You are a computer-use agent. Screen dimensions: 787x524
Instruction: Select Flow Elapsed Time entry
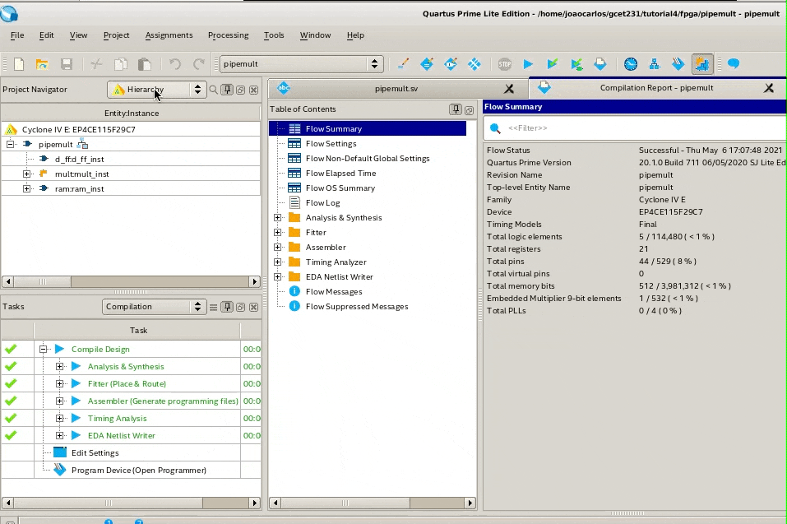coord(340,174)
